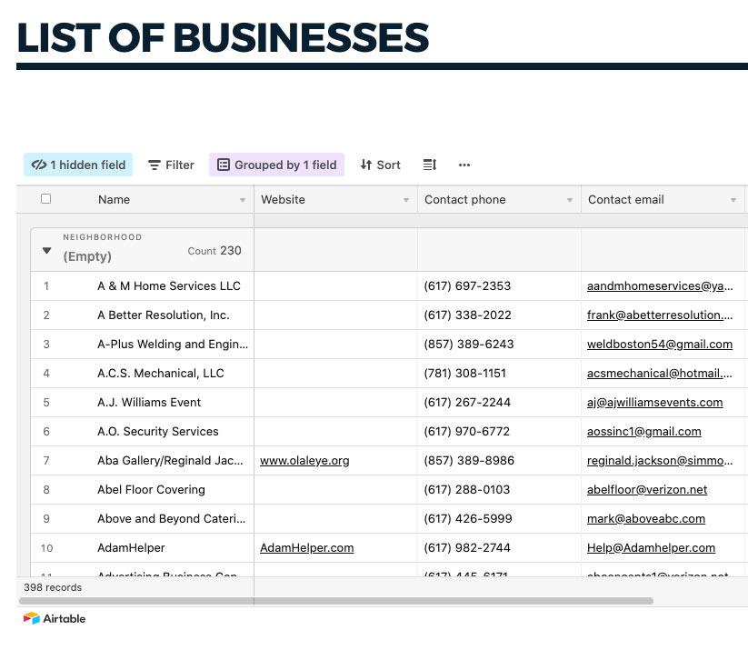The image size is (748, 650).
Task: Click the horizontal scrollbar of the table
Action: point(336,601)
